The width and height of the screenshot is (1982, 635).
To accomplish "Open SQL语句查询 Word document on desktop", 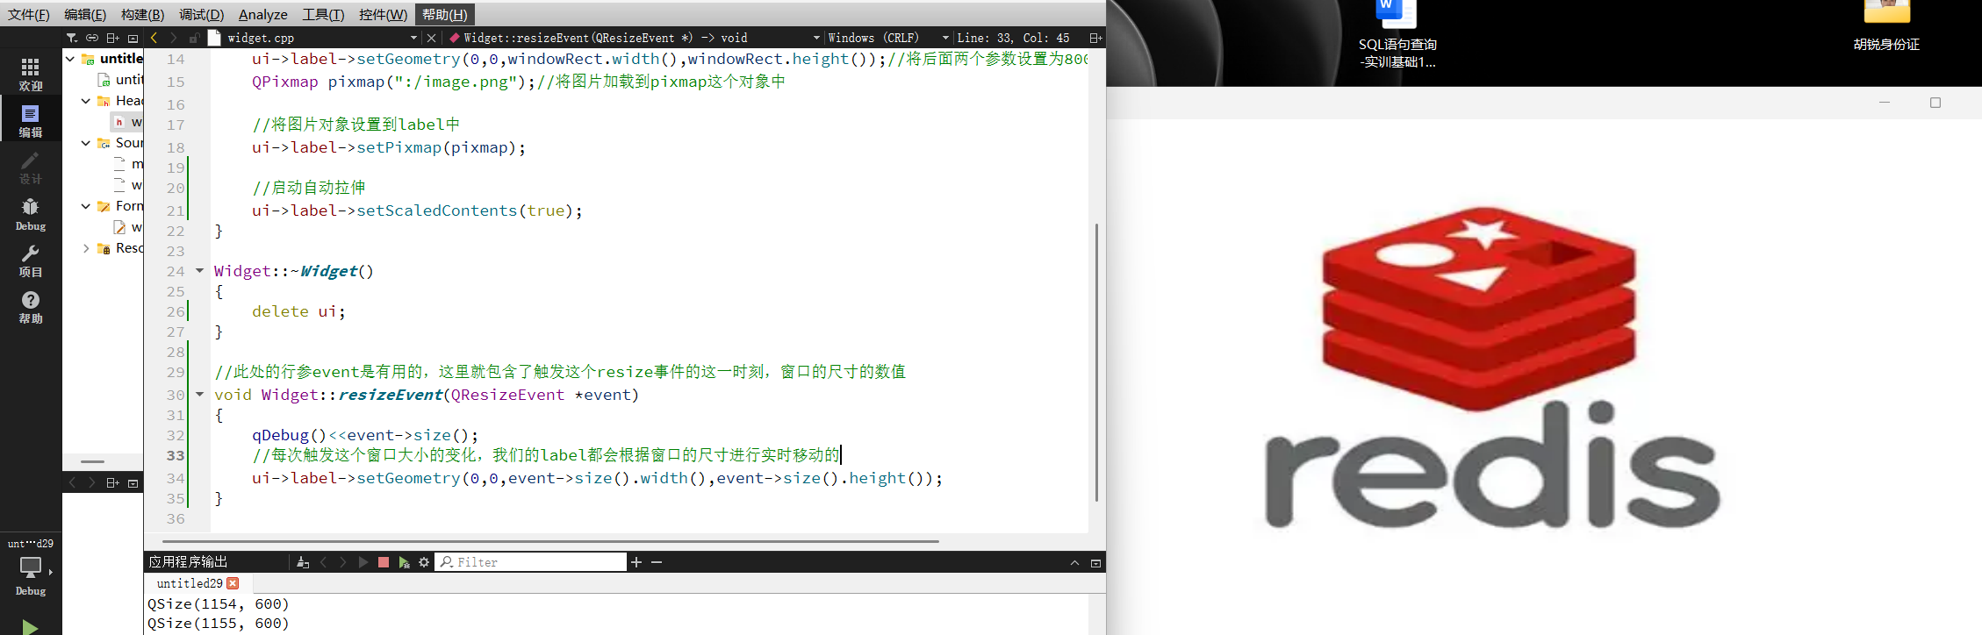I will click(x=1397, y=35).
